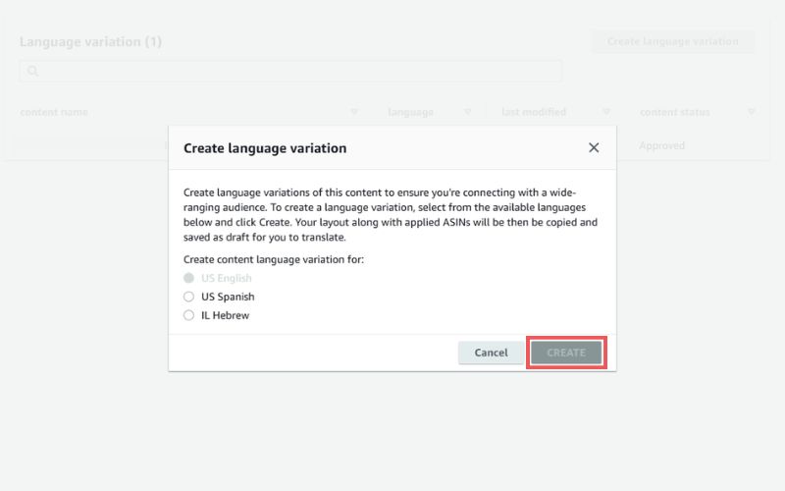
Task: Select the US Spanish radio button
Action: pyautogui.click(x=188, y=297)
